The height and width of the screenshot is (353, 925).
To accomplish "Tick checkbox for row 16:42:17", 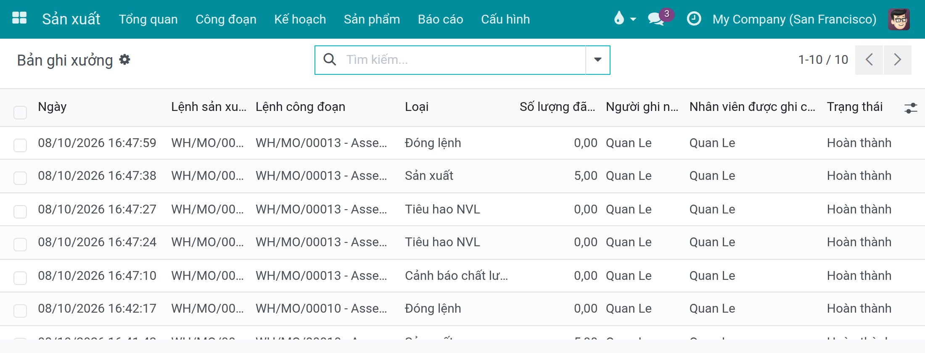I will tap(20, 311).
